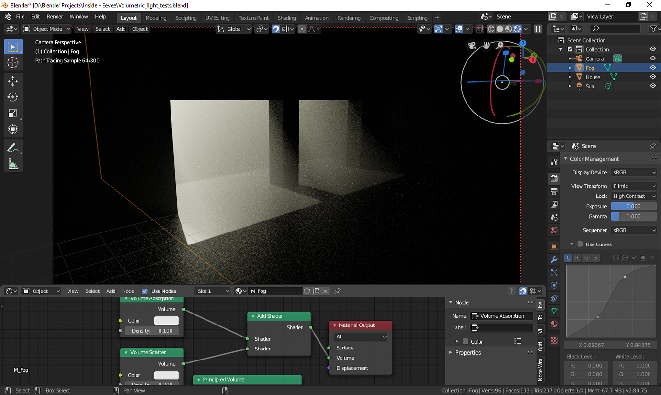Pause the viewport render with the pause button
Screen dimensions: 661x395
click(x=537, y=29)
